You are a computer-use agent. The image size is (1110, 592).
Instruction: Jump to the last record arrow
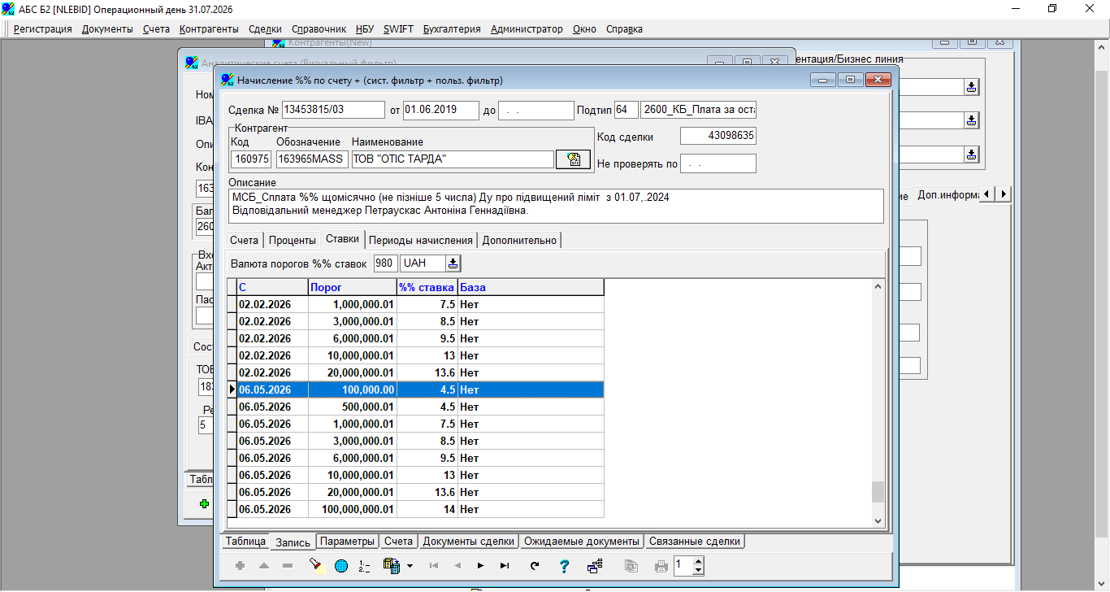505,565
